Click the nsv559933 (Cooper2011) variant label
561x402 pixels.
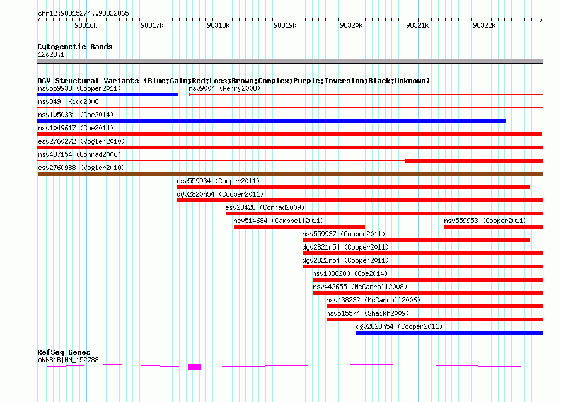click(x=79, y=88)
